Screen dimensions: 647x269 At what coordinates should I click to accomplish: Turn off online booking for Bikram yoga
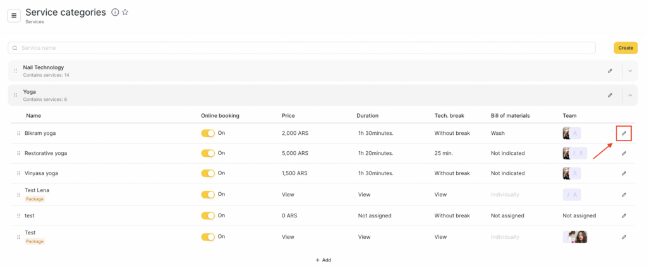[x=208, y=134]
